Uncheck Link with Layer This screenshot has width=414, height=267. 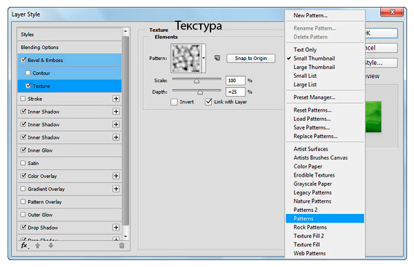pyautogui.click(x=208, y=102)
